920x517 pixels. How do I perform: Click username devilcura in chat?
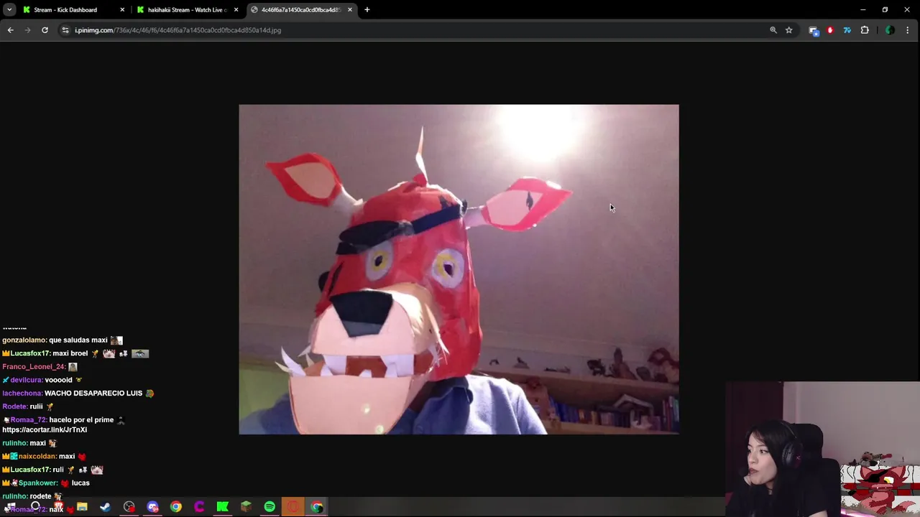[x=26, y=380]
